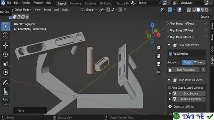Click the proportional editing falloff icon
Viewport: 214px width, 120px height.
[125, 10]
